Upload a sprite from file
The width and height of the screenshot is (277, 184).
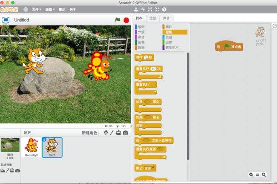click(x=118, y=133)
